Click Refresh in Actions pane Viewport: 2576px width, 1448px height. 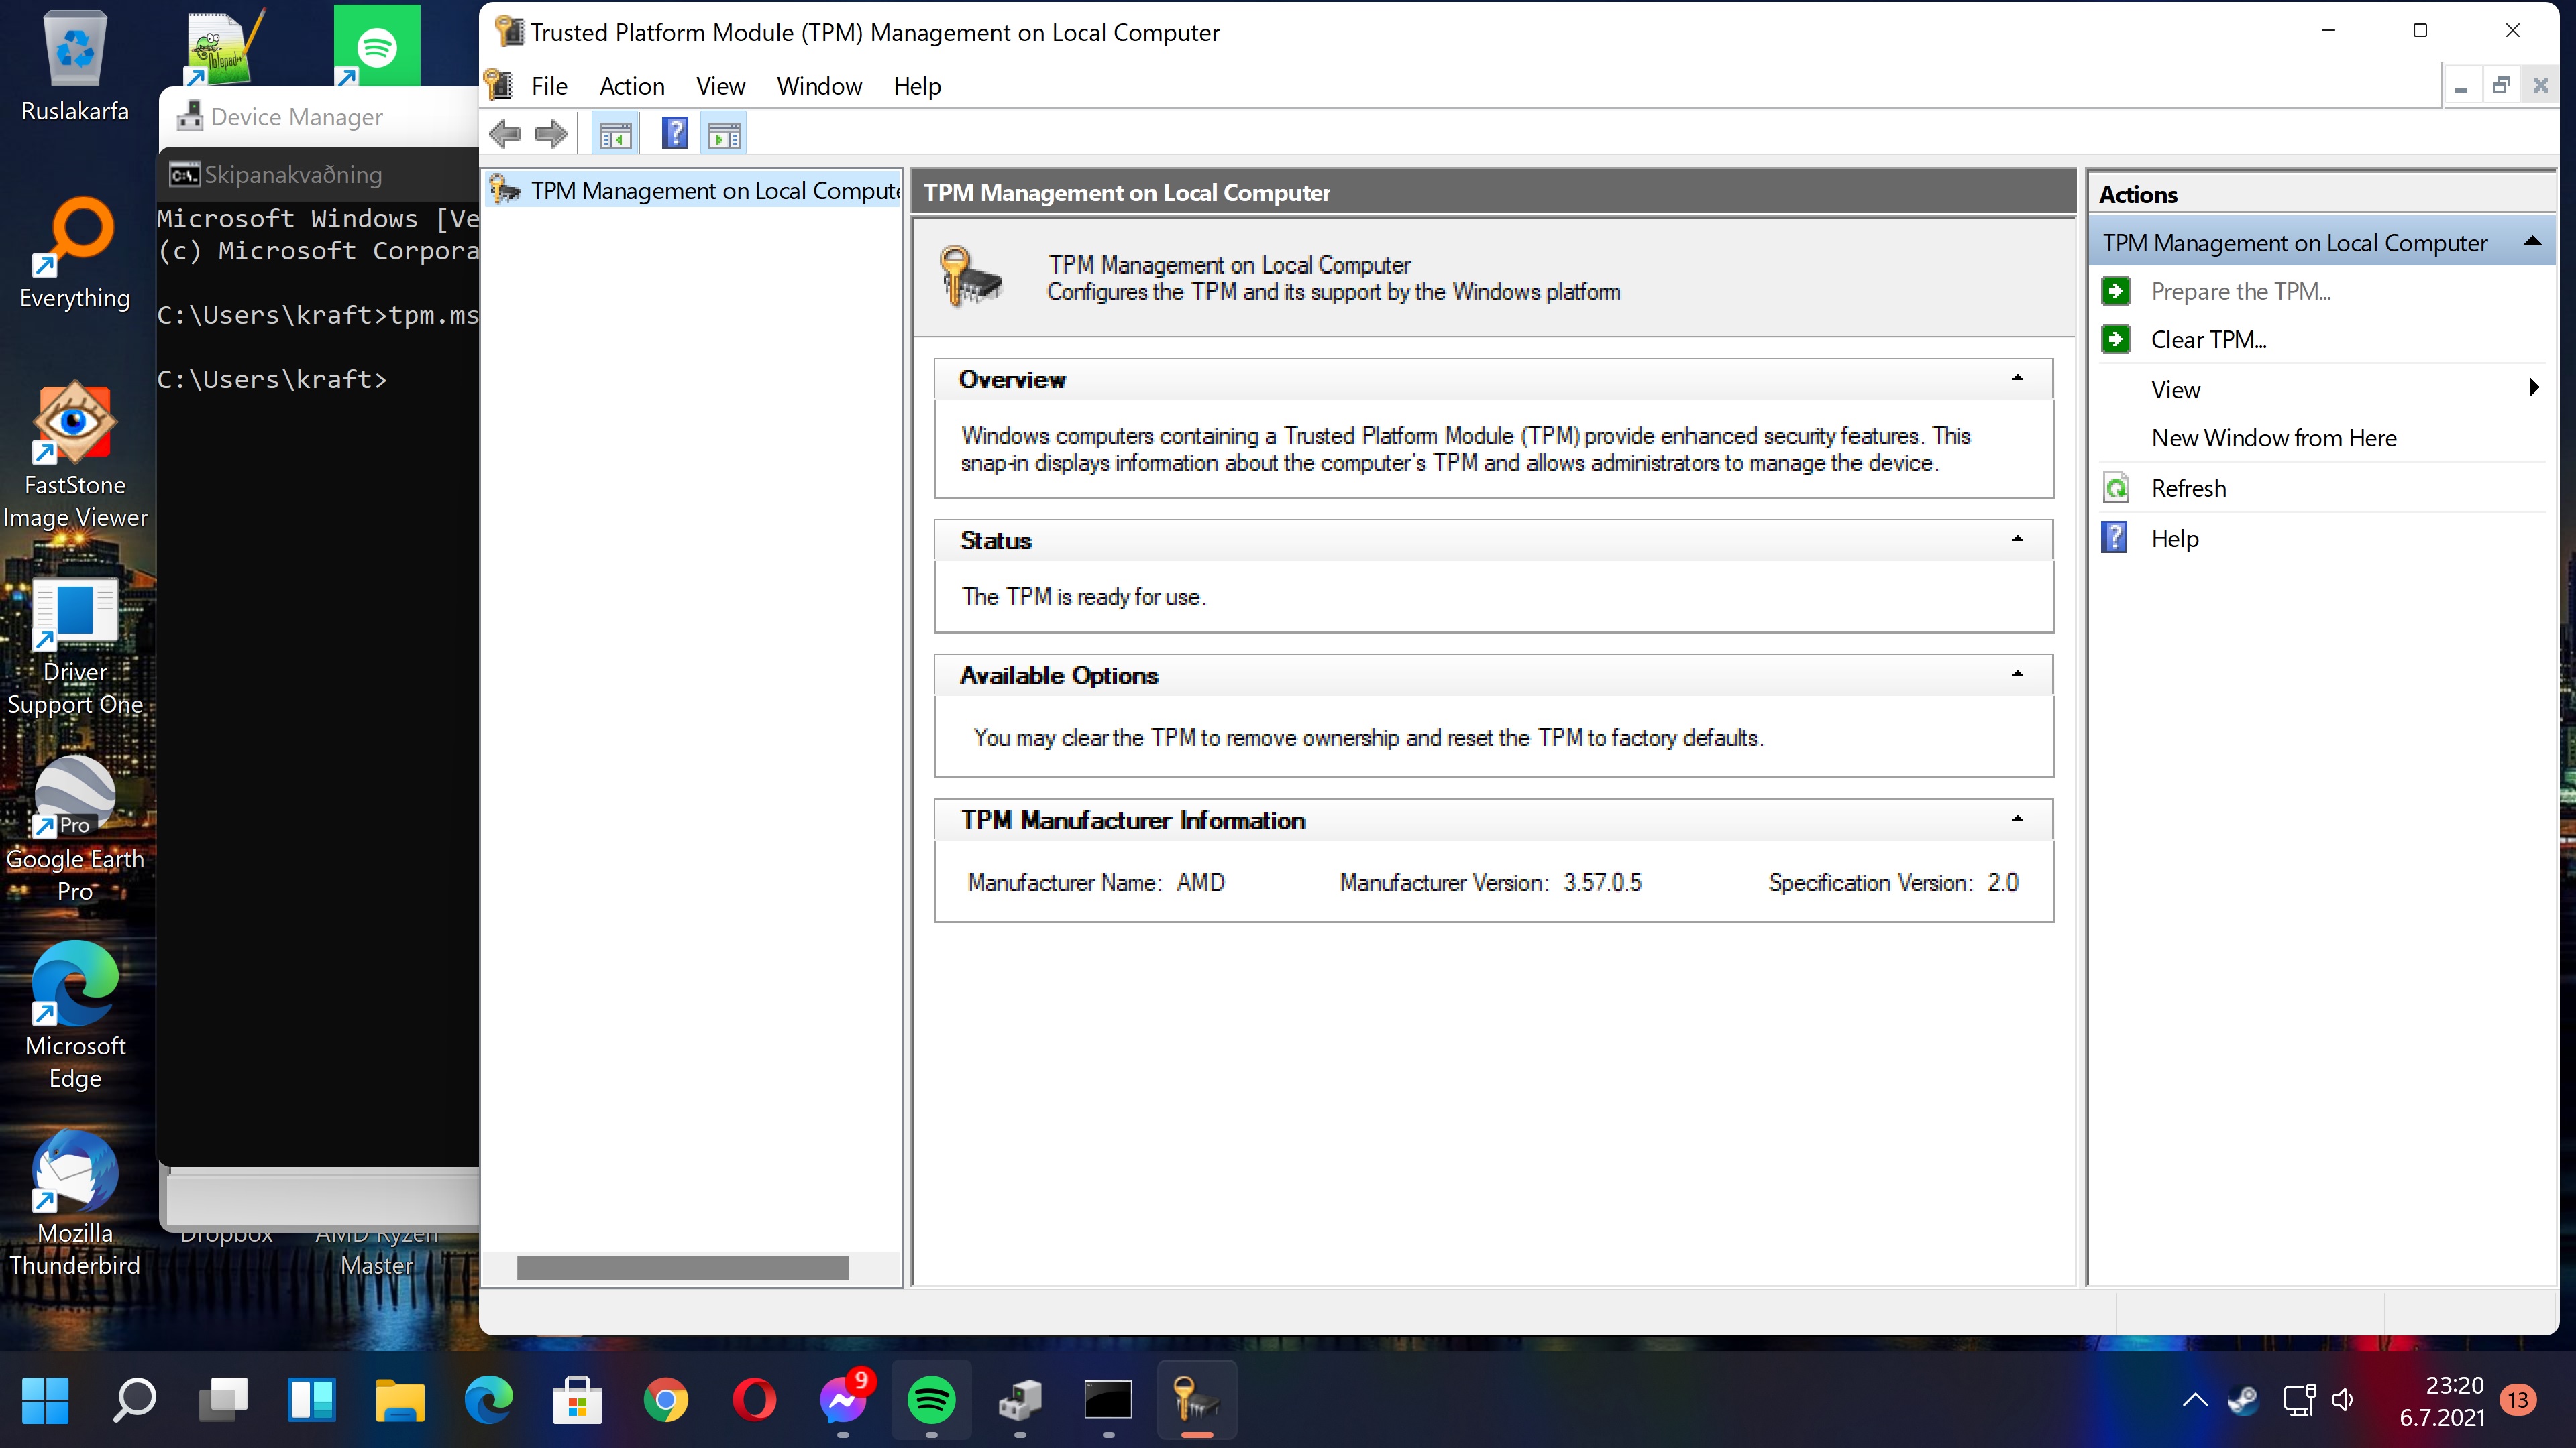2188,489
